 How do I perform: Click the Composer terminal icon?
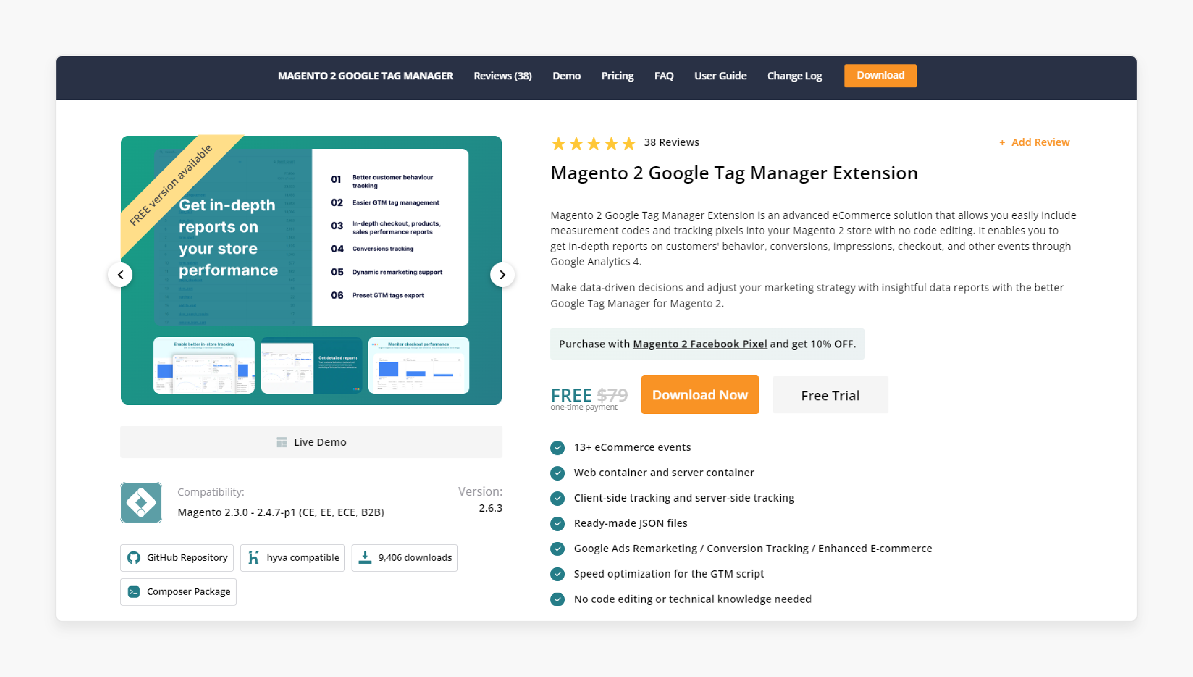pos(134,592)
